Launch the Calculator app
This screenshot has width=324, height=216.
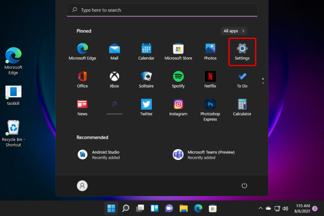click(x=242, y=106)
